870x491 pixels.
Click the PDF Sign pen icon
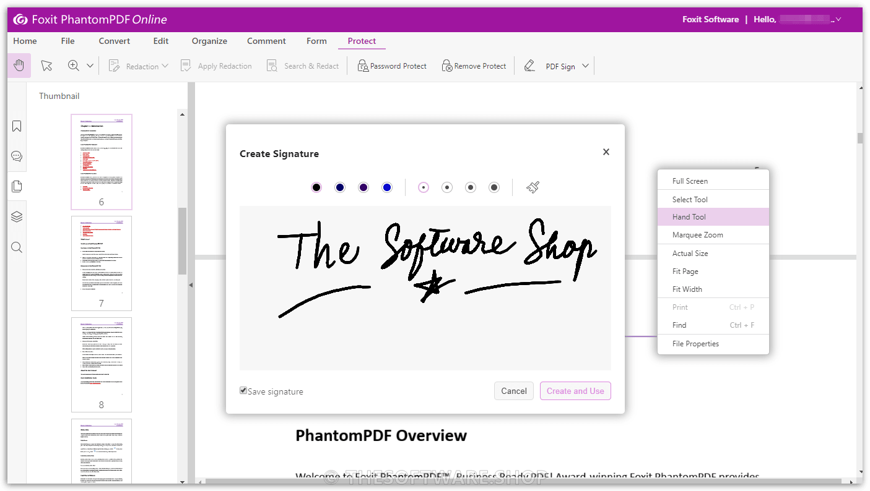click(529, 66)
